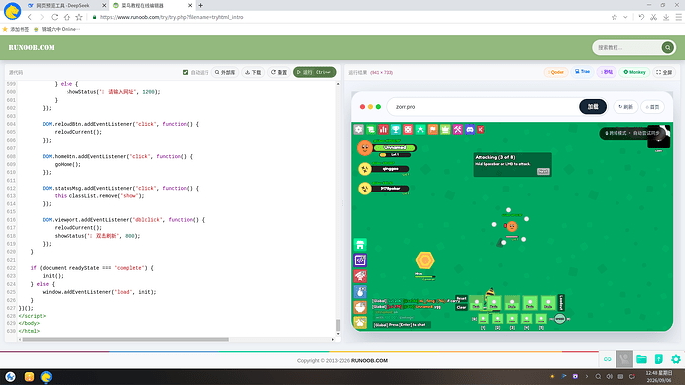Image resolution: width=685 pixels, height=385 pixels.
Task: Open the yellow paw sidebar icon
Action: point(360,322)
